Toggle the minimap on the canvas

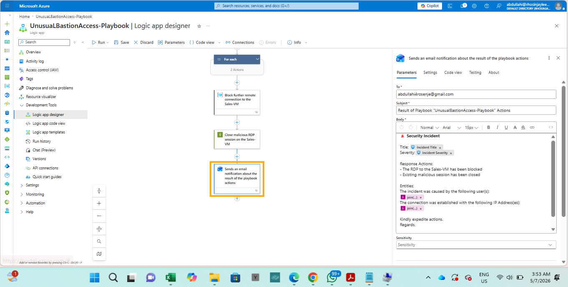(x=99, y=254)
